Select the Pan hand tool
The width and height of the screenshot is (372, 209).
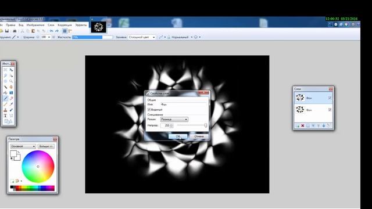click(x=11, y=87)
